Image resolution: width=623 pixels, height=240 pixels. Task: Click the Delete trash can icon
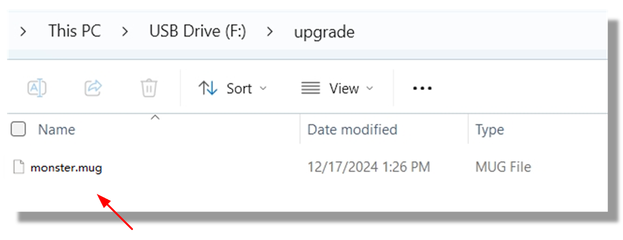(x=149, y=88)
